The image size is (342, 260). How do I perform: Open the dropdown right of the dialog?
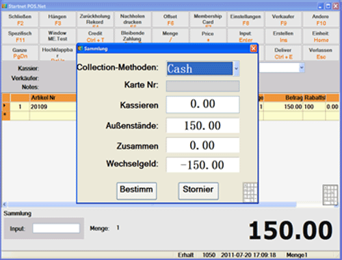302,68
